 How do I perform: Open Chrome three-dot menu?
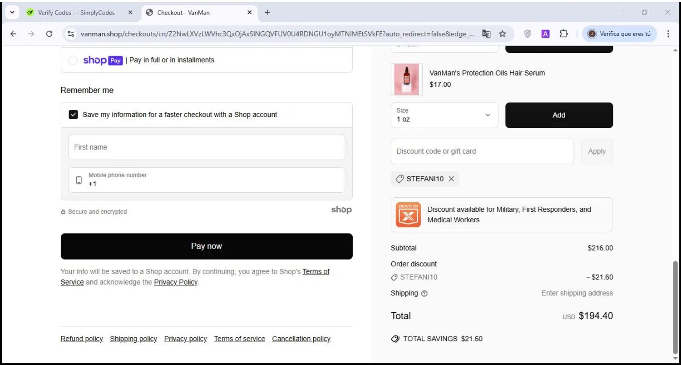[668, 34]
